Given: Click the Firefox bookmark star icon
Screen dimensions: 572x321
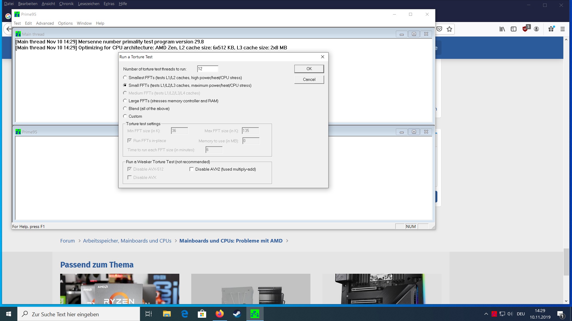Looking at the screenshot, I should pos(449,29).
